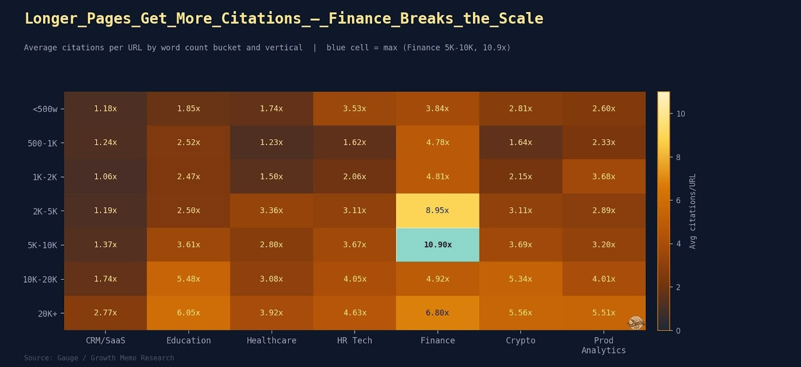Click the round watermark logo on the heatmap

636,323
